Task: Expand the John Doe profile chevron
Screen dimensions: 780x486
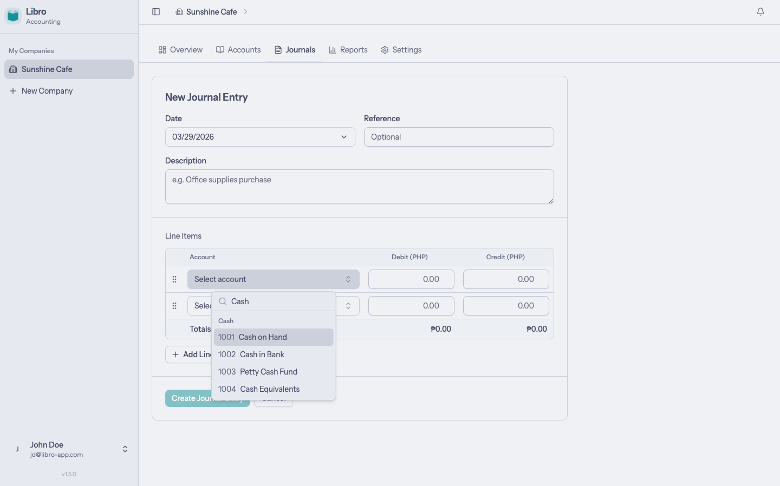Action: (x=125, y=449)
